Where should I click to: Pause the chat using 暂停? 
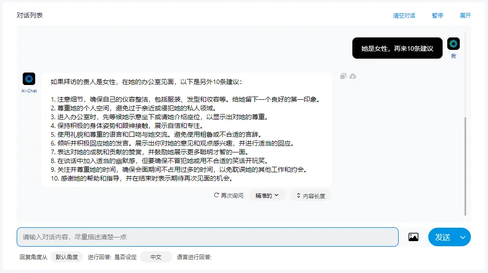click(x=438, y=16)
